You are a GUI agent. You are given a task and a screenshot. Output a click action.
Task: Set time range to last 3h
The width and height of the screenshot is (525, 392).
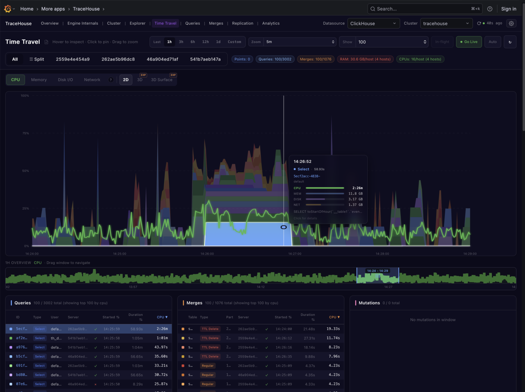pyautogui.click(x=181, y=42)
